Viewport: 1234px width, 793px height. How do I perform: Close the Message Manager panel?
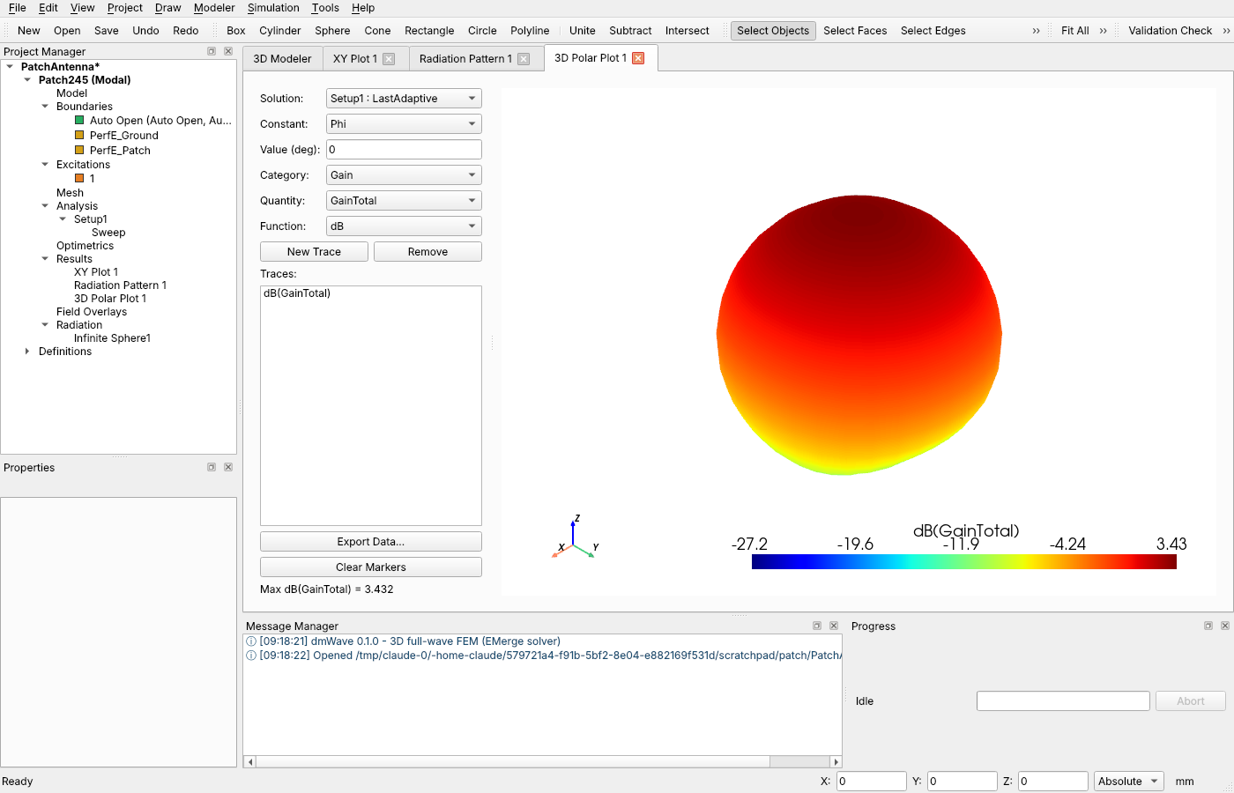(x=834, y=626)
